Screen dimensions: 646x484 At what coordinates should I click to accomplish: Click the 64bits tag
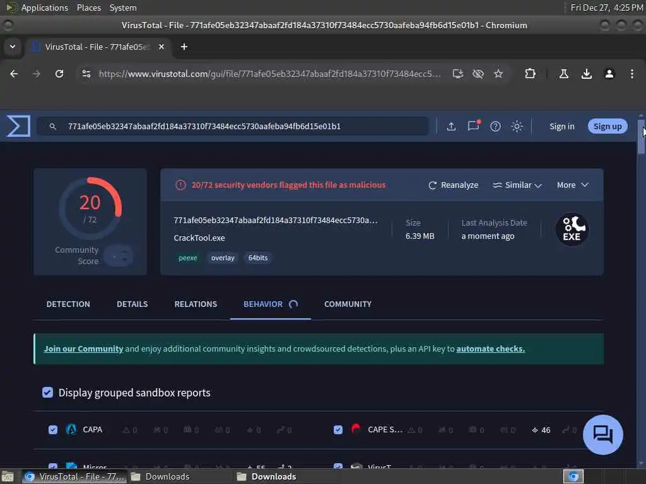(x=258, y=258)
